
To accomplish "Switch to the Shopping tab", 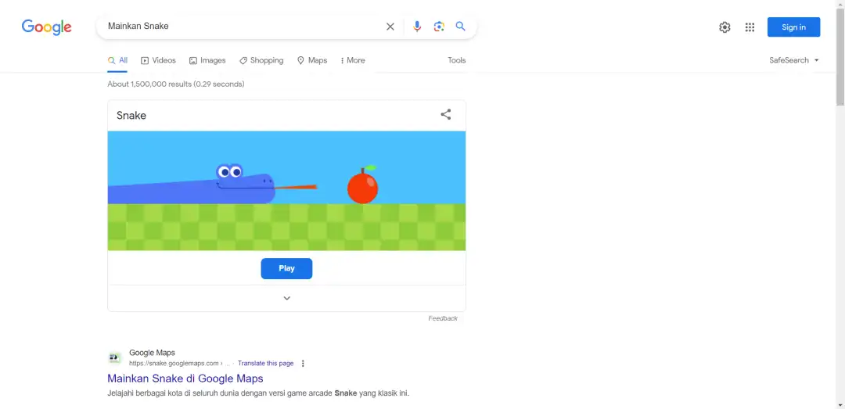I will 261,60.
